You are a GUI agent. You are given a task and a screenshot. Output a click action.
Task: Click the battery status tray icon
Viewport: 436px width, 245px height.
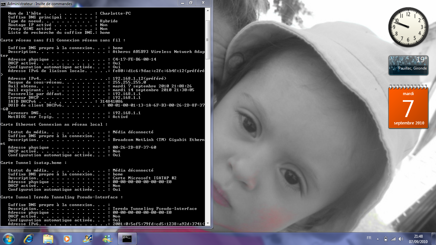click(x=385, y=239)
